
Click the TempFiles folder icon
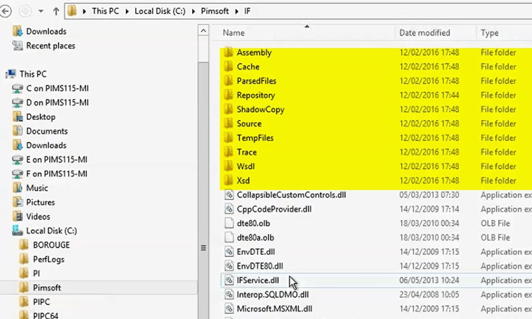tap(229, 138)
